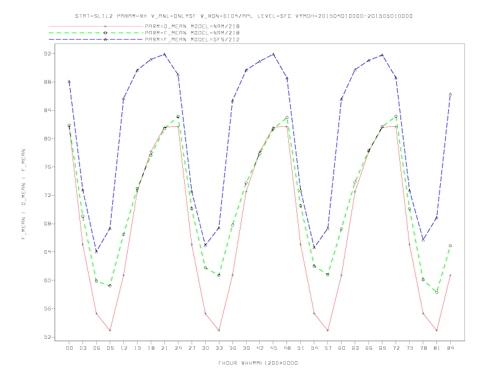Click green dashed legend line sample for NAM
This screenshot has height=379, width=491.
(x=96, y=33)
